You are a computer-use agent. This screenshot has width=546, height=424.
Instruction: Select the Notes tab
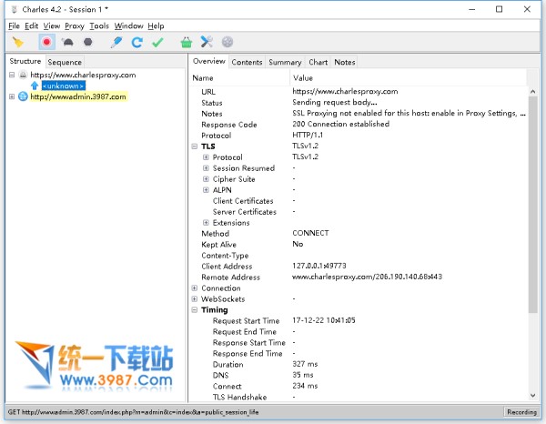(x=345, y=62)
